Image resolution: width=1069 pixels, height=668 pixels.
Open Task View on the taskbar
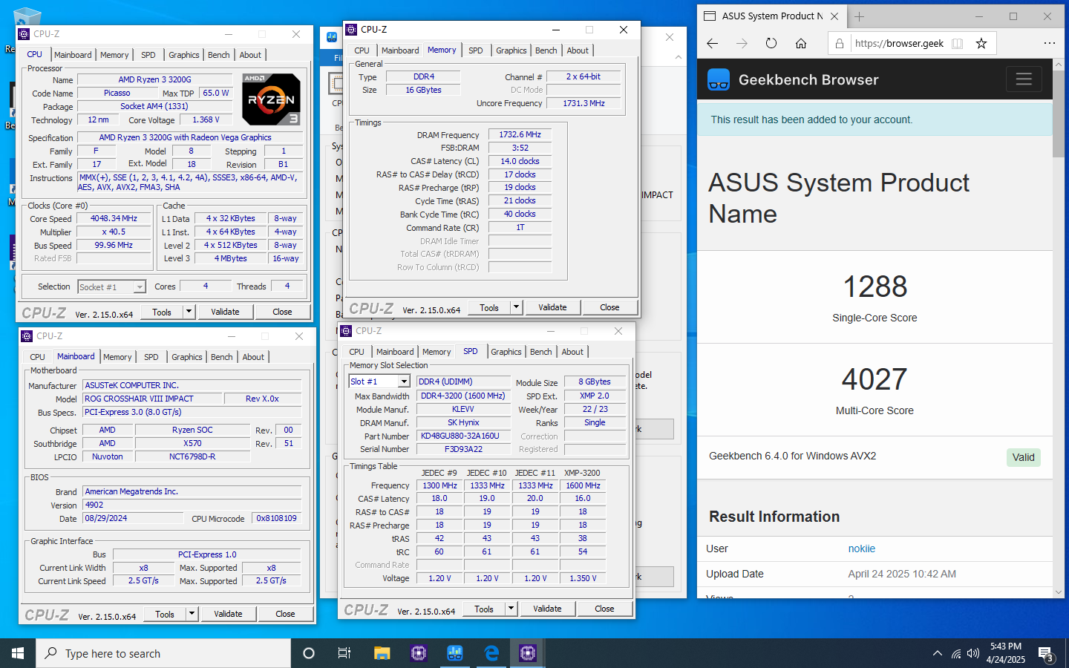tap(344, 653)
